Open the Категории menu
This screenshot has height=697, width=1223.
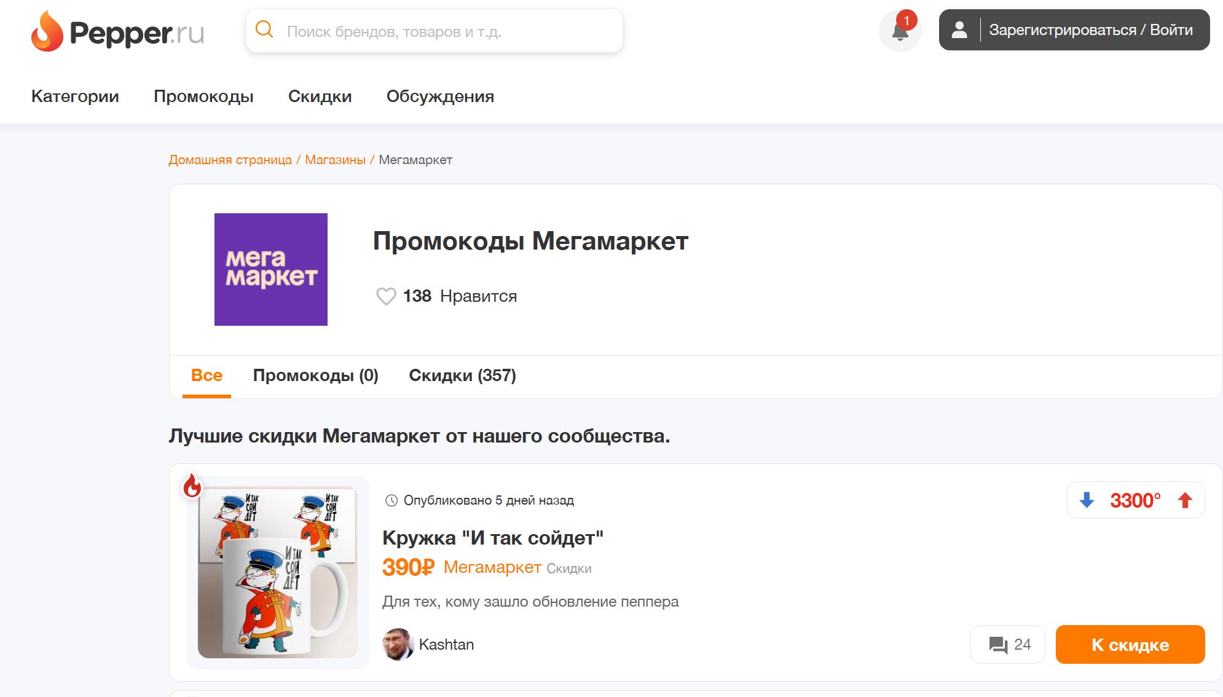75,96
